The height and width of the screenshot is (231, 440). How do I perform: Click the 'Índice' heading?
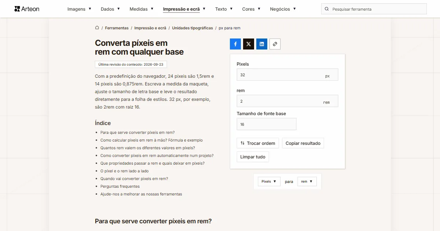click(103, 123)
